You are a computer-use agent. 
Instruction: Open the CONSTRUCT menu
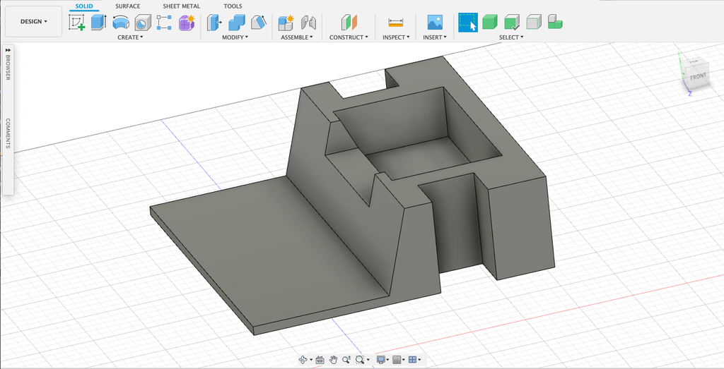349,37
